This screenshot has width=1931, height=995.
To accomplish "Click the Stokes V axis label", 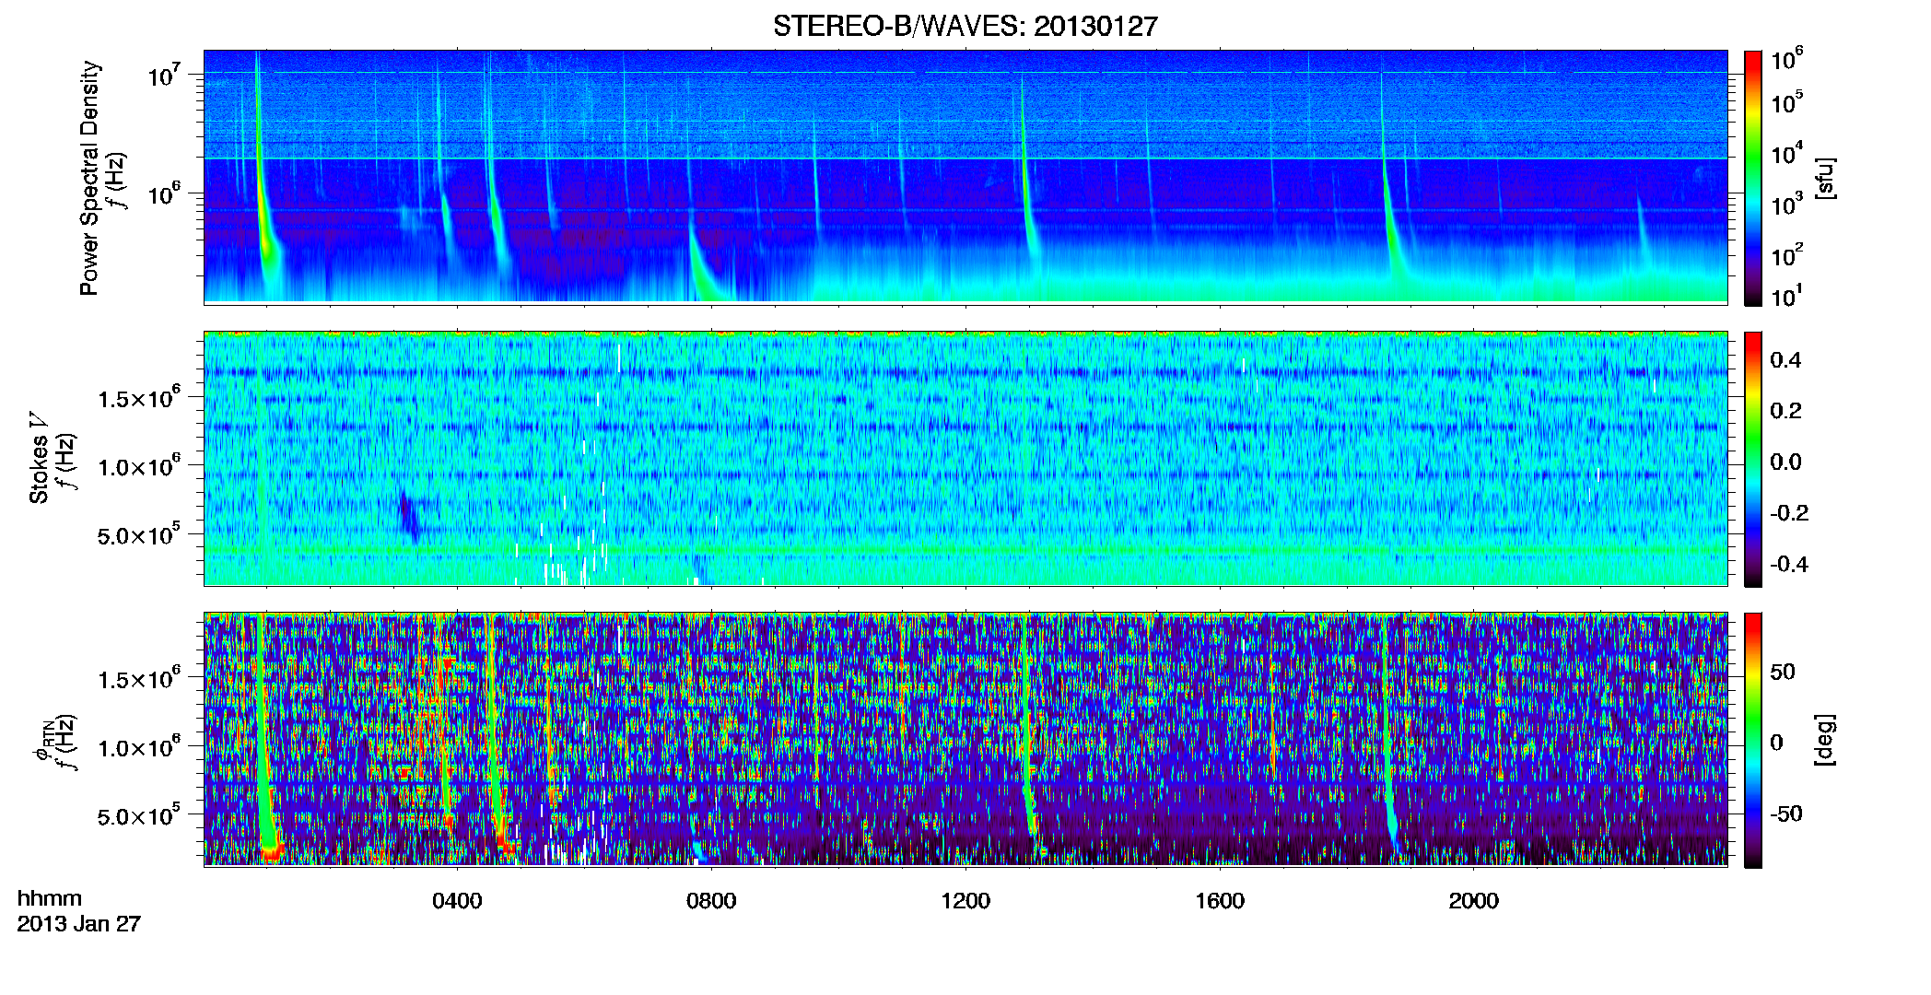I will coord(39,458).
